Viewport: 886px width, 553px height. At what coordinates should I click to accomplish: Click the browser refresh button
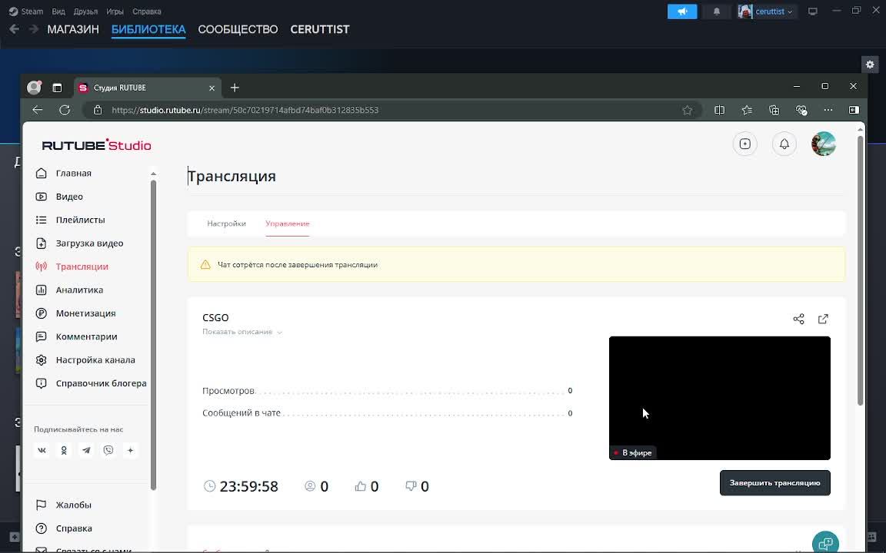point(65,110)
